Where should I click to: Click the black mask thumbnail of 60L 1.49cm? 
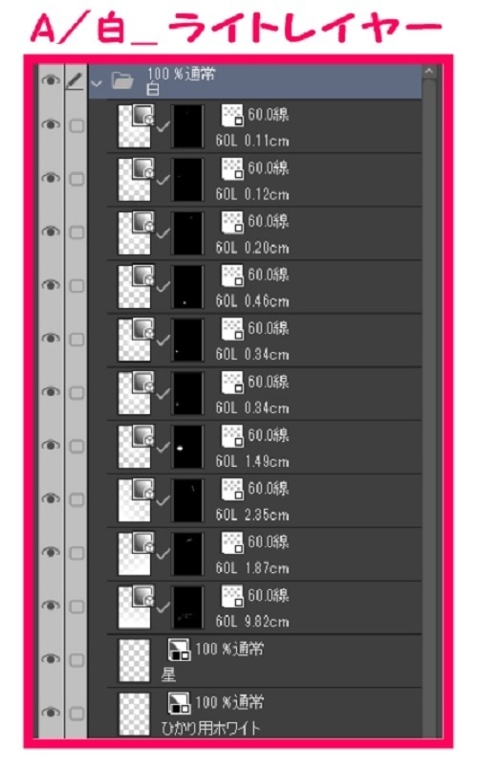click(187, 447)
